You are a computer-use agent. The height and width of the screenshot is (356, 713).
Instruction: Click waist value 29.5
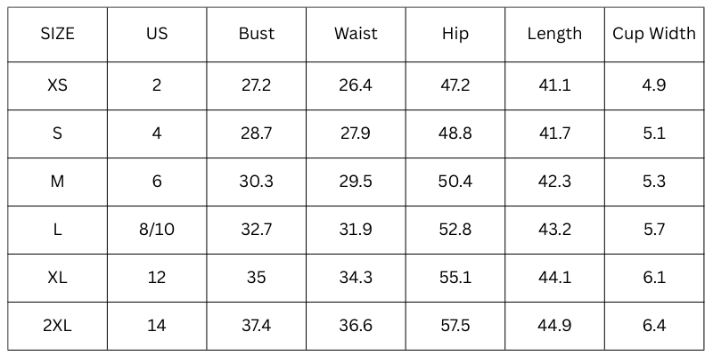pos(356,182)
